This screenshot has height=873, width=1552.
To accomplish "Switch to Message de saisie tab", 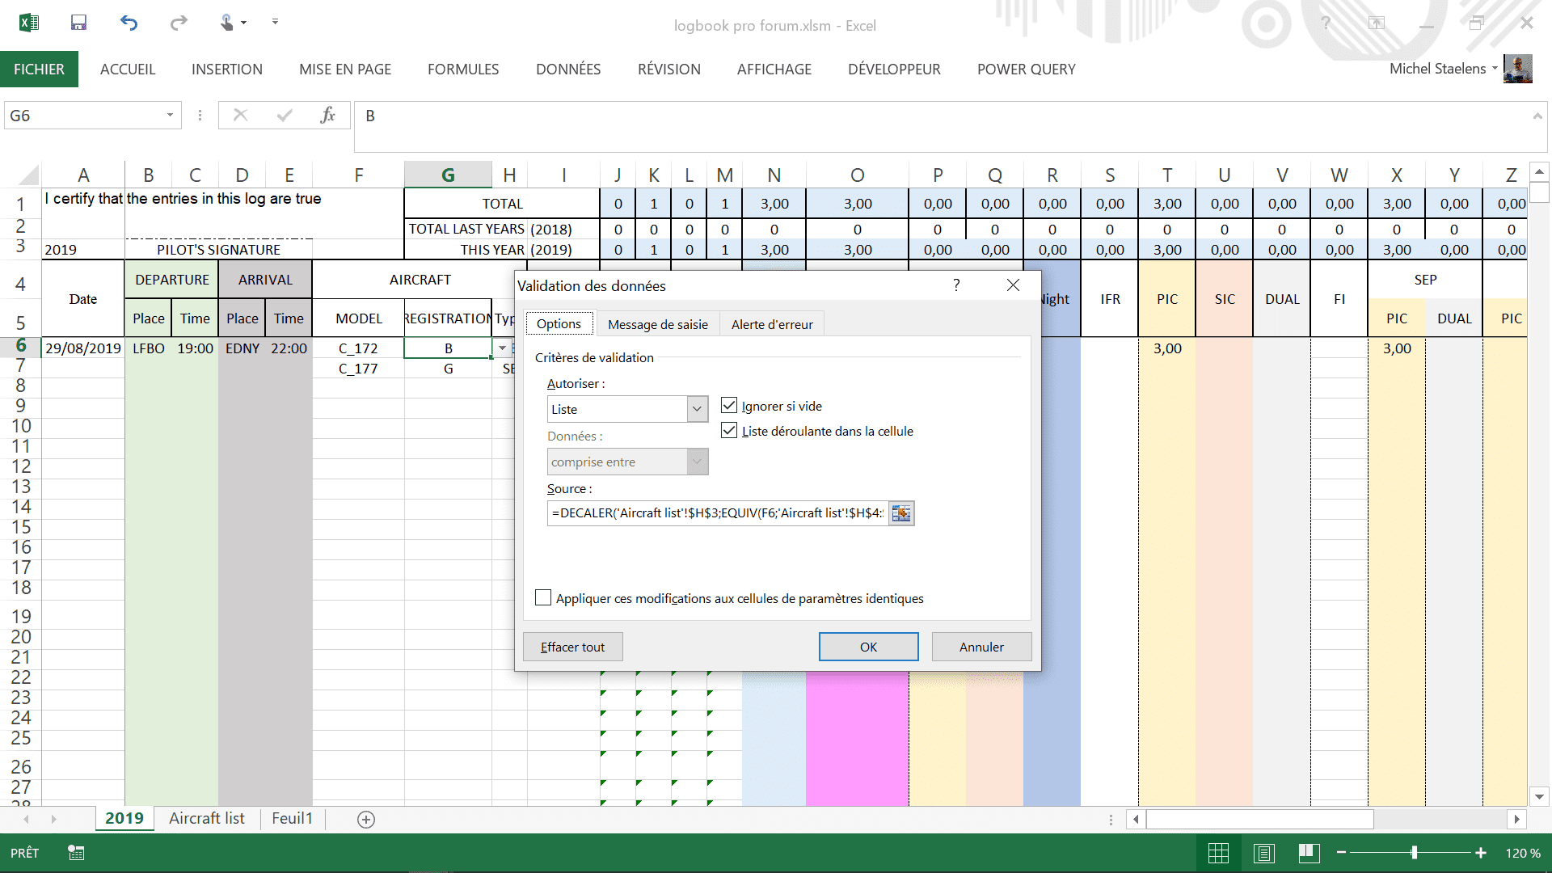I will click(x=657, y=324).
